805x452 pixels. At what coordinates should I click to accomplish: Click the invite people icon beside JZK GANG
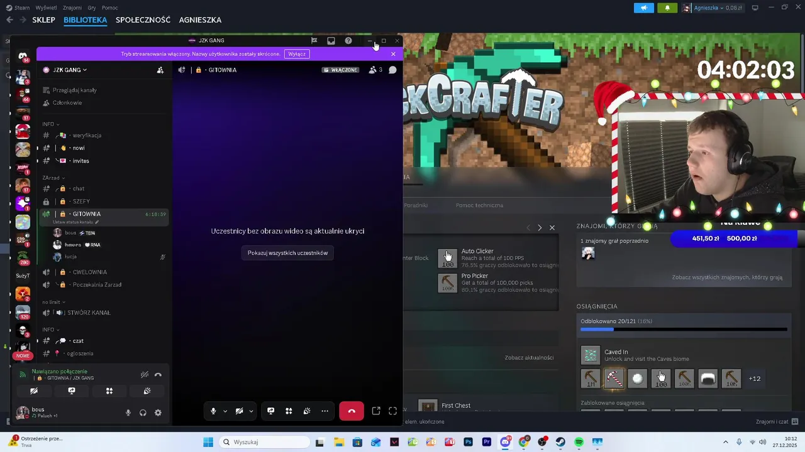pyautogui.click(x=160, y=70)
